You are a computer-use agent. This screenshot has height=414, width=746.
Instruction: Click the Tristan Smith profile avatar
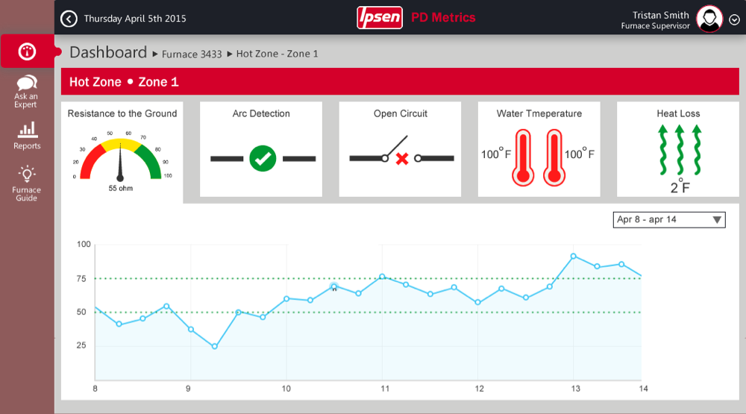pos(709,19)
